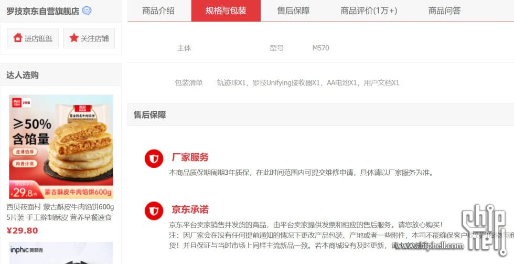Image resolution: width=514 pixels, height=264 pixels.
Task: Click the 包装清单 label
Action: 188,82
